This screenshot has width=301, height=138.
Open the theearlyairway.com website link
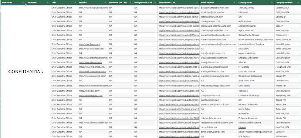tap(93, 8)
